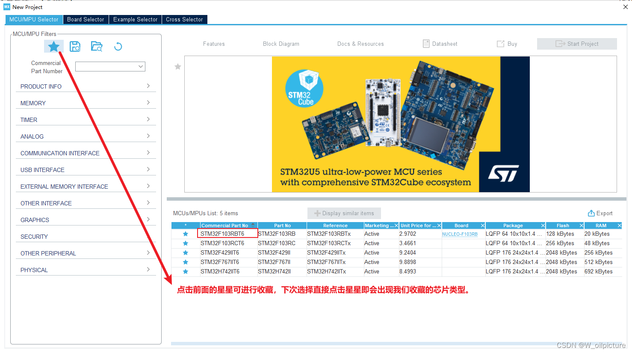This screenshot has height=353, width=632.
Task: Click the Buy button
Action: click(507, 44)
